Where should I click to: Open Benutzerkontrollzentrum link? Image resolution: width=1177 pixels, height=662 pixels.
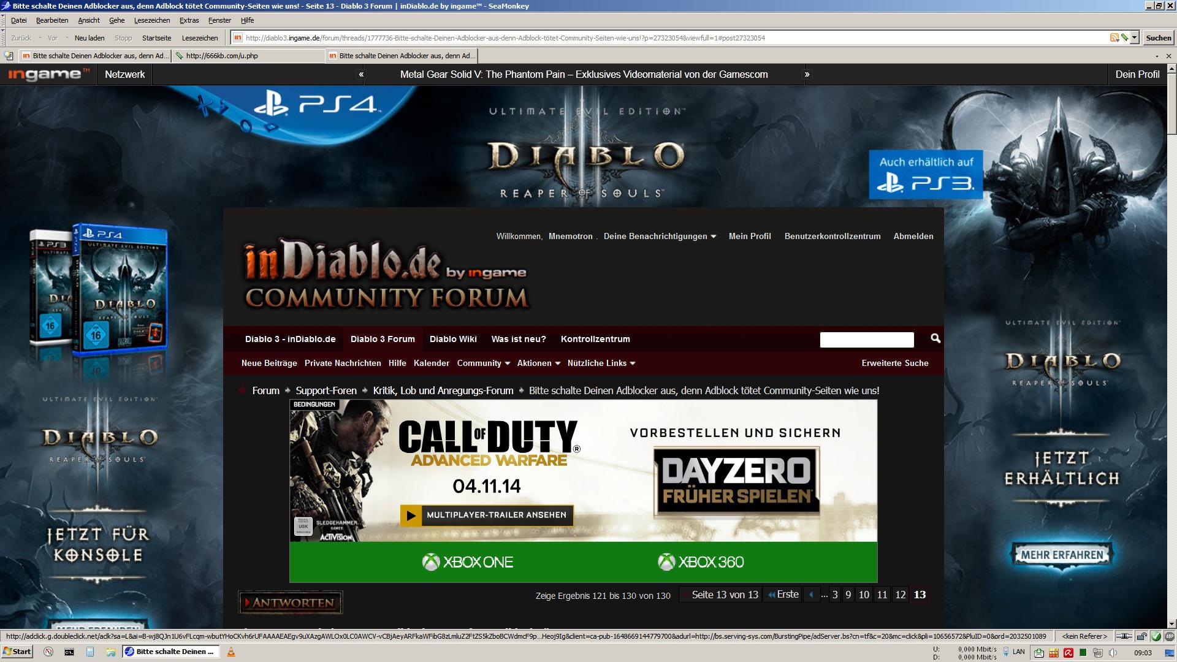832,236
